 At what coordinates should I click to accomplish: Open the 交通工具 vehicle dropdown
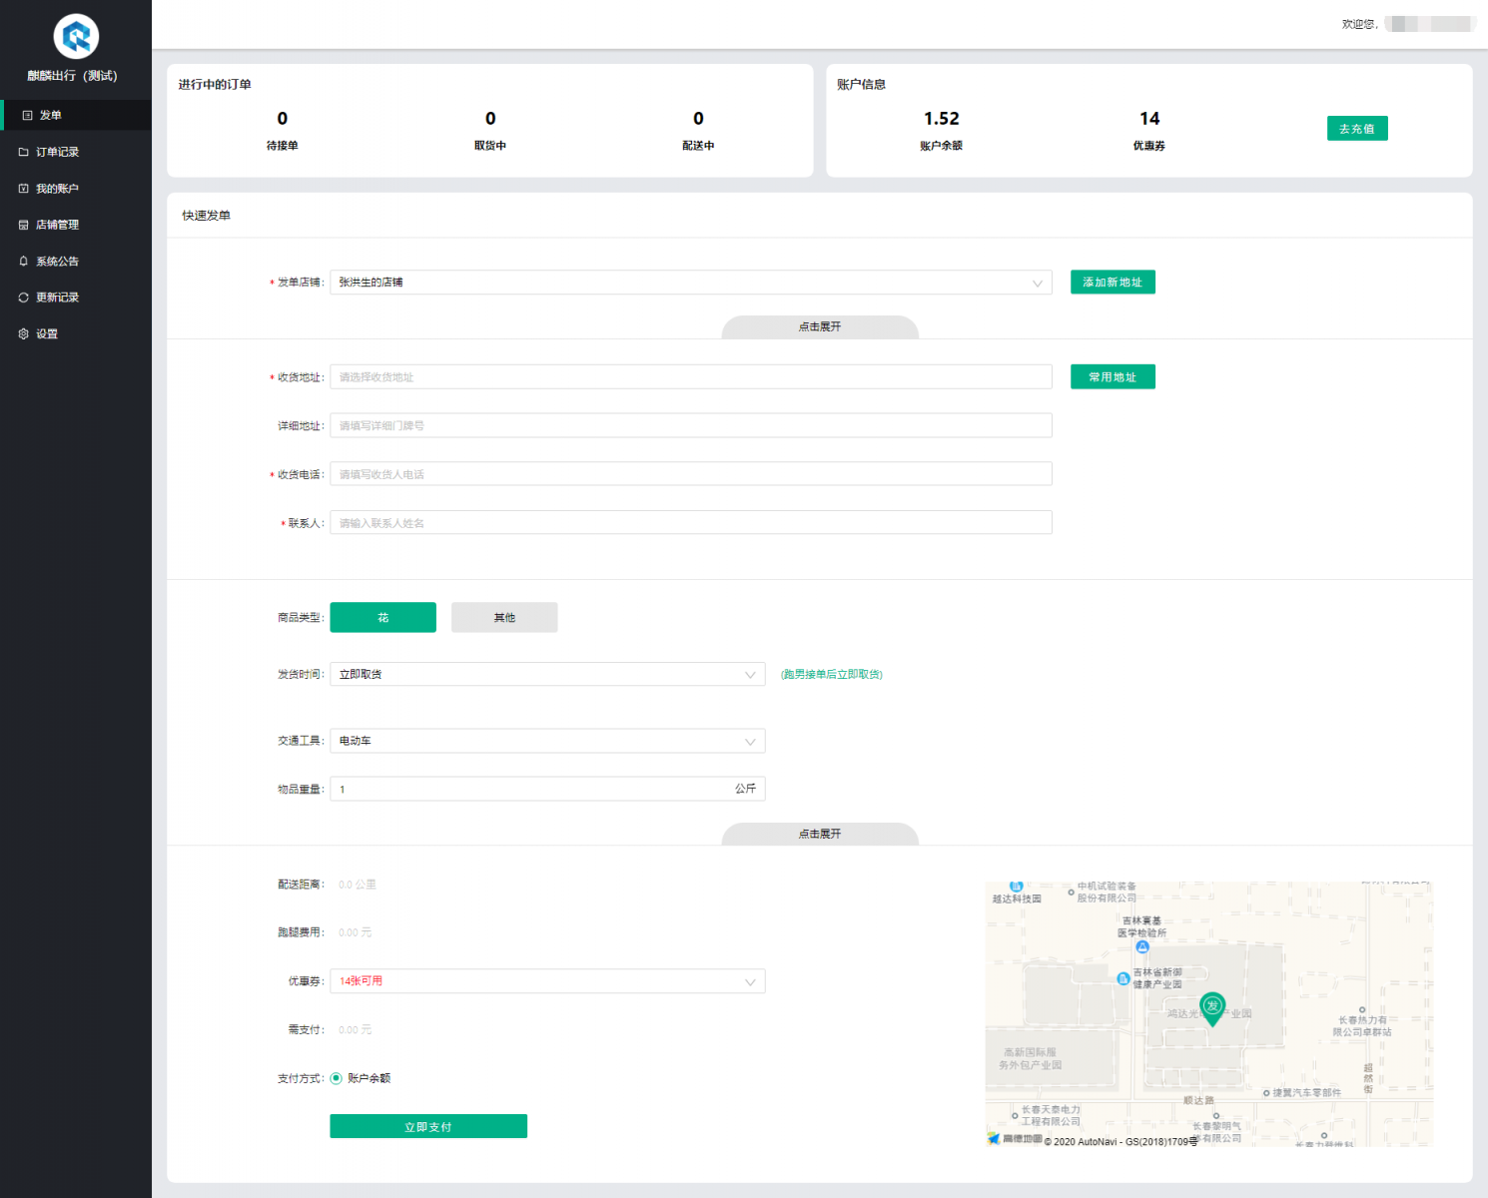coord(547,741)
